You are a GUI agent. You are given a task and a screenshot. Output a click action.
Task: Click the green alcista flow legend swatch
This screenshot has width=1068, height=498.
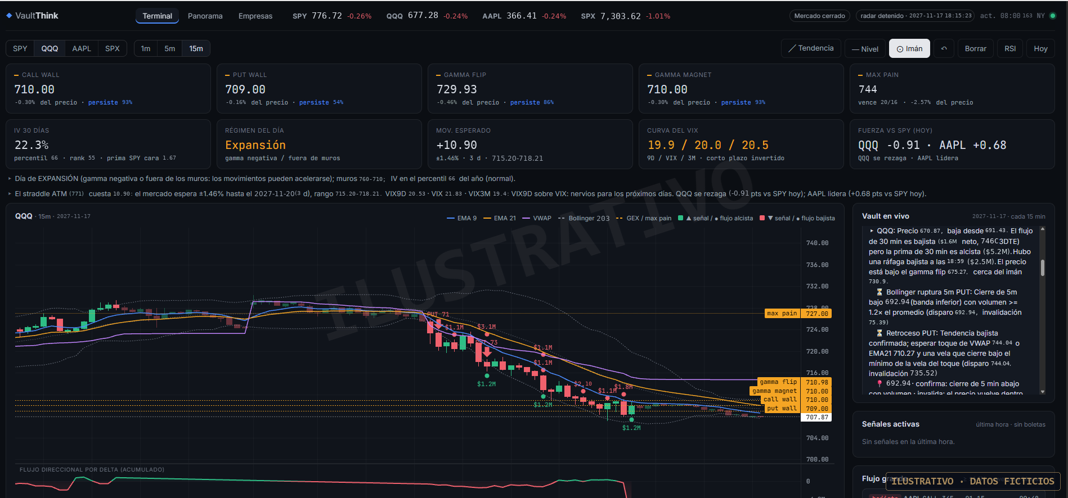click(x=681, y=218)
